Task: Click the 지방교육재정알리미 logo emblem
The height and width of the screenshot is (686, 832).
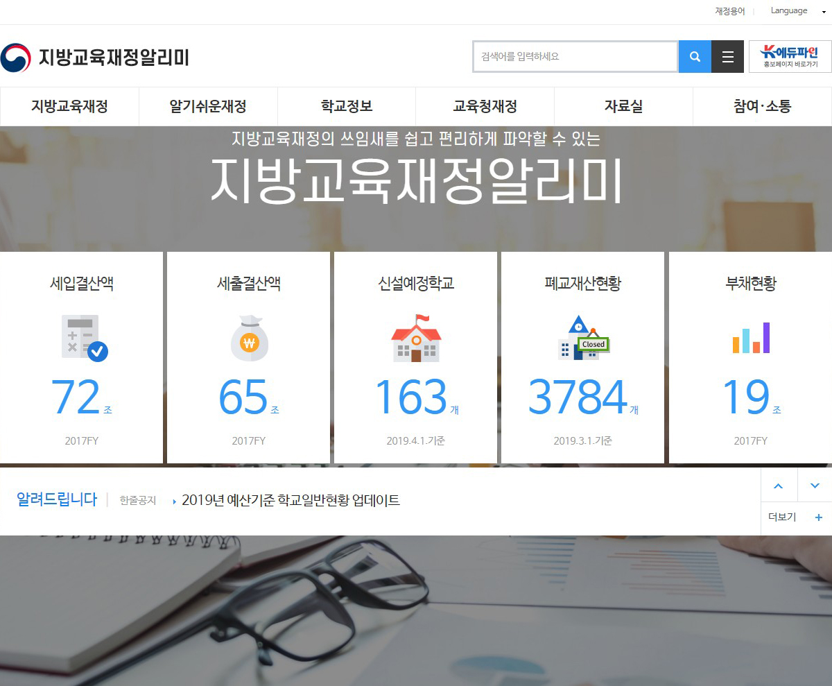Action: click(x=16, y=58)
